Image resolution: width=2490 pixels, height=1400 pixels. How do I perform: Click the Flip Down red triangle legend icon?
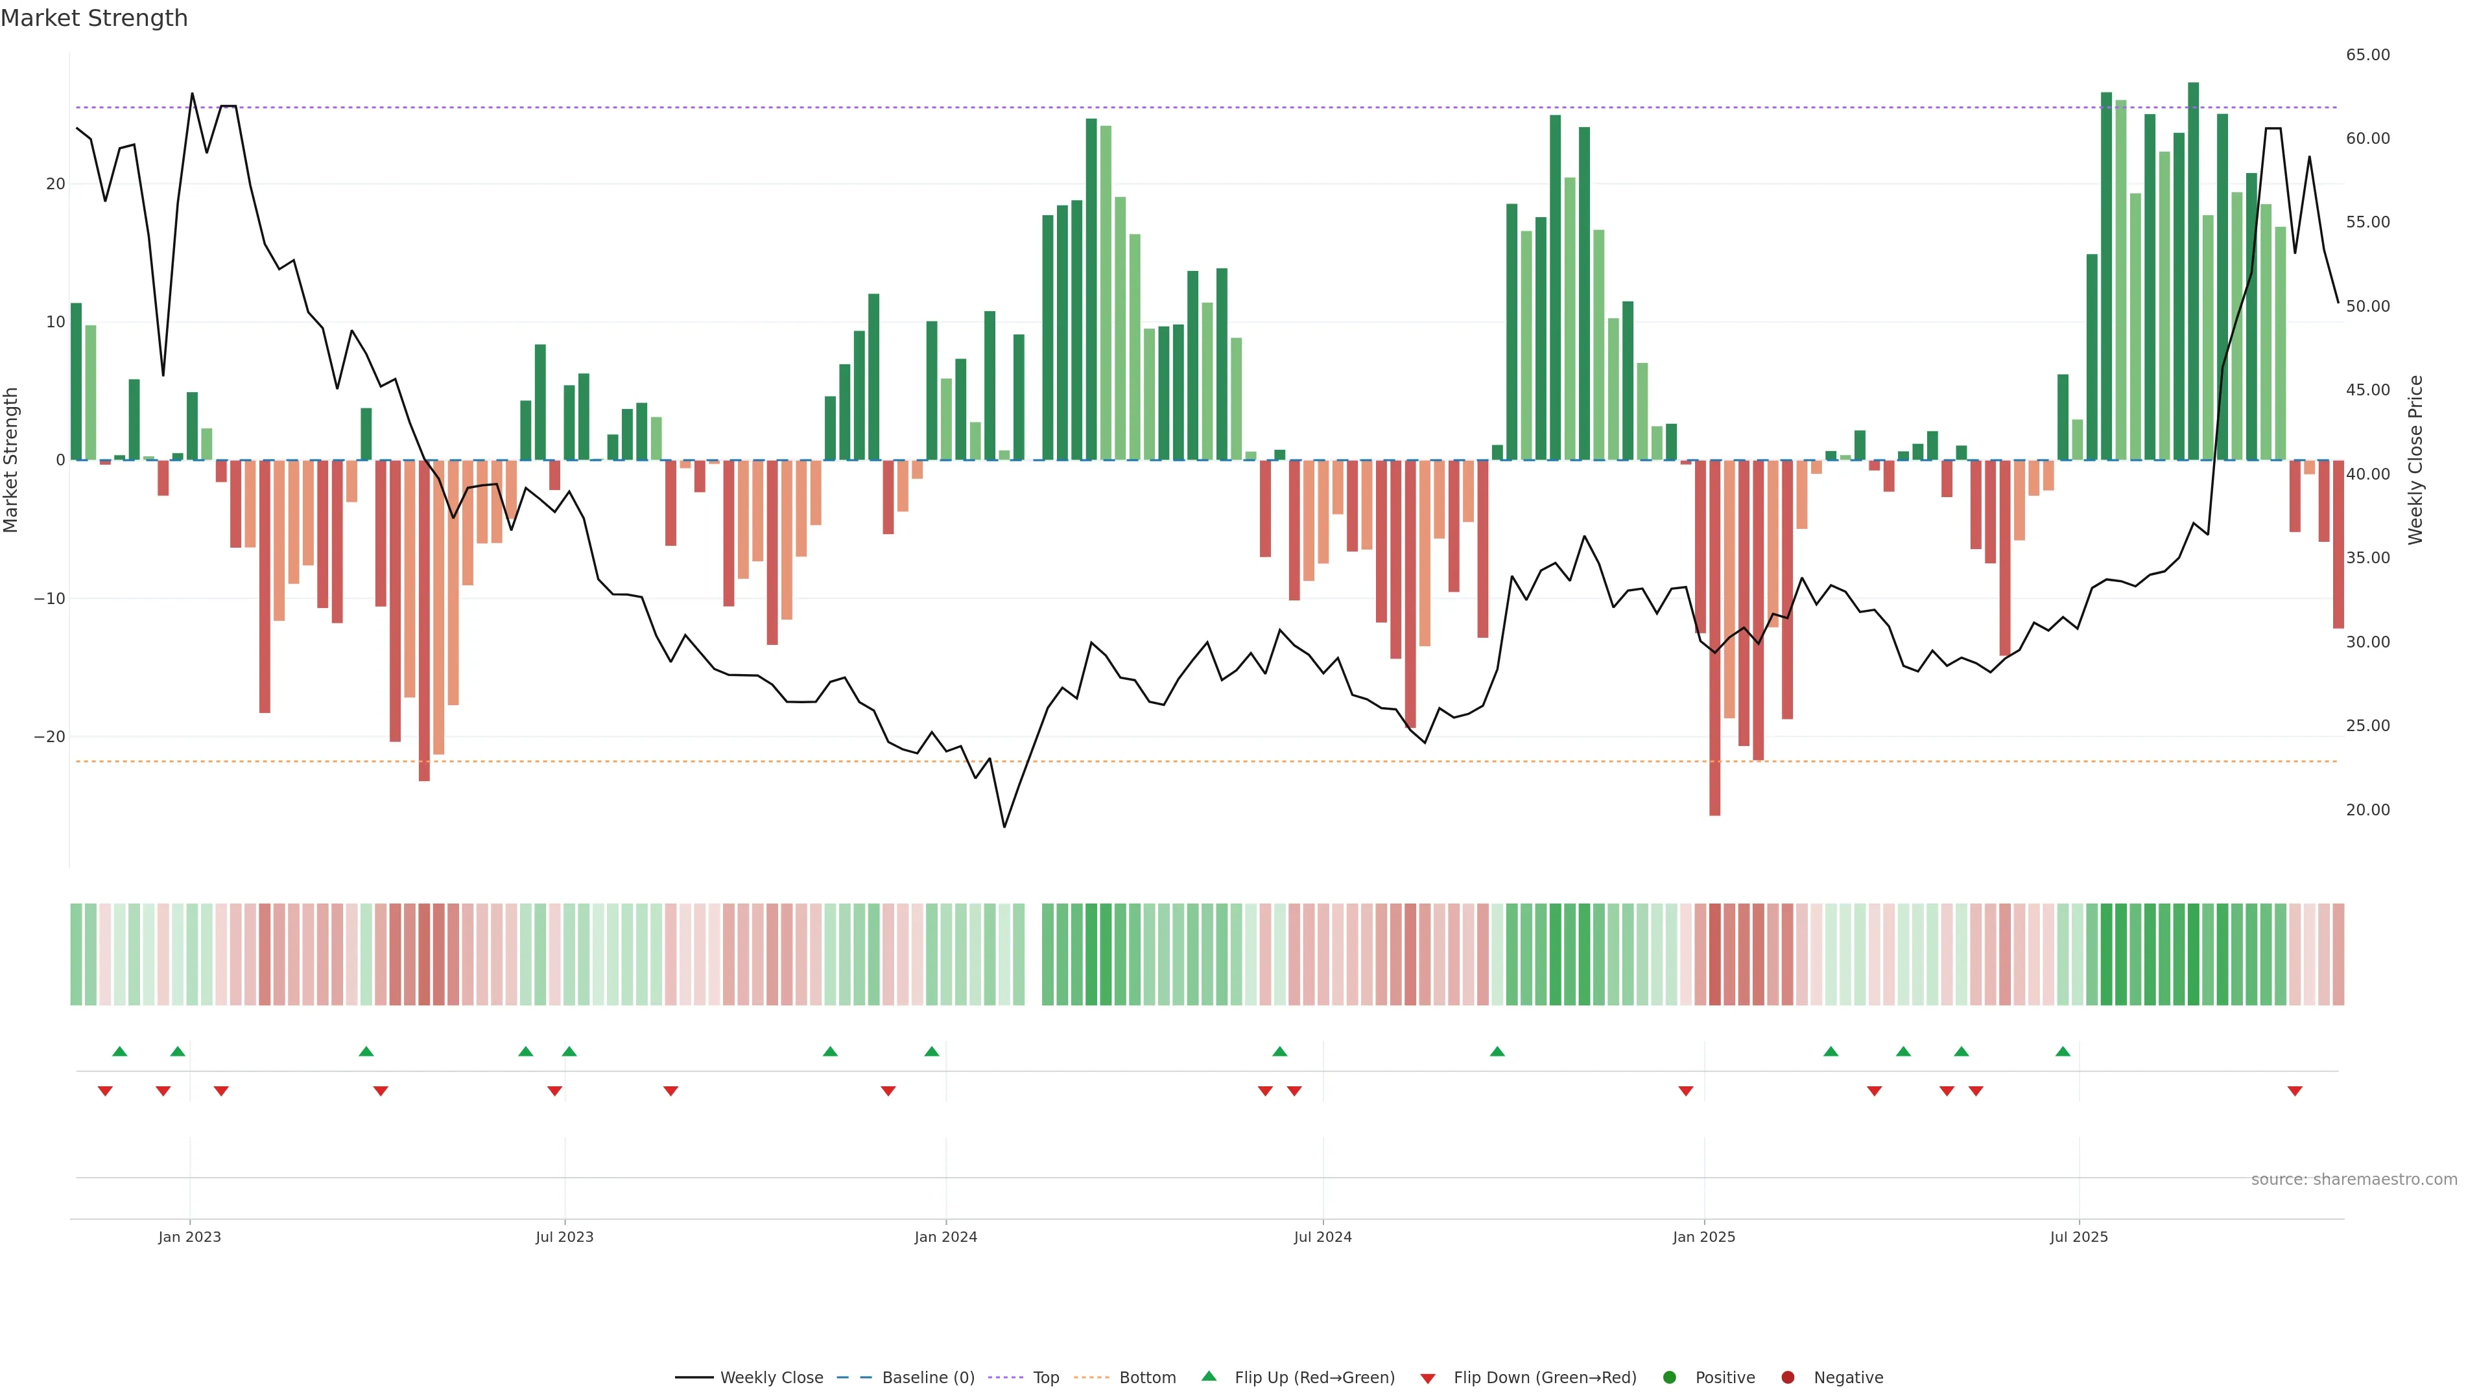[x=1428, y=1379]
